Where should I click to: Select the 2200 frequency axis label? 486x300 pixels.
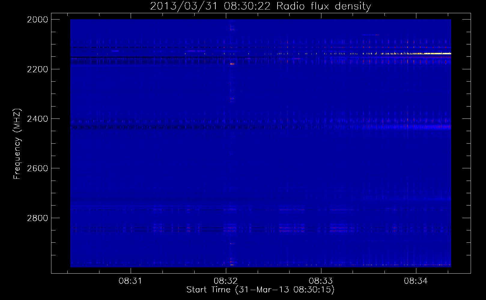[38, 69]
